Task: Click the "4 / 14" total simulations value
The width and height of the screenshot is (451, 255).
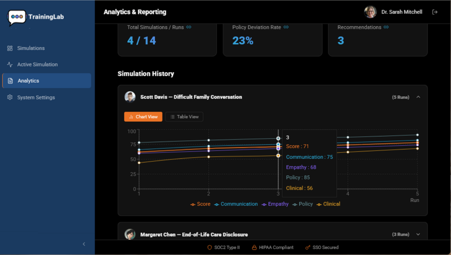Action: pos(141,41)
